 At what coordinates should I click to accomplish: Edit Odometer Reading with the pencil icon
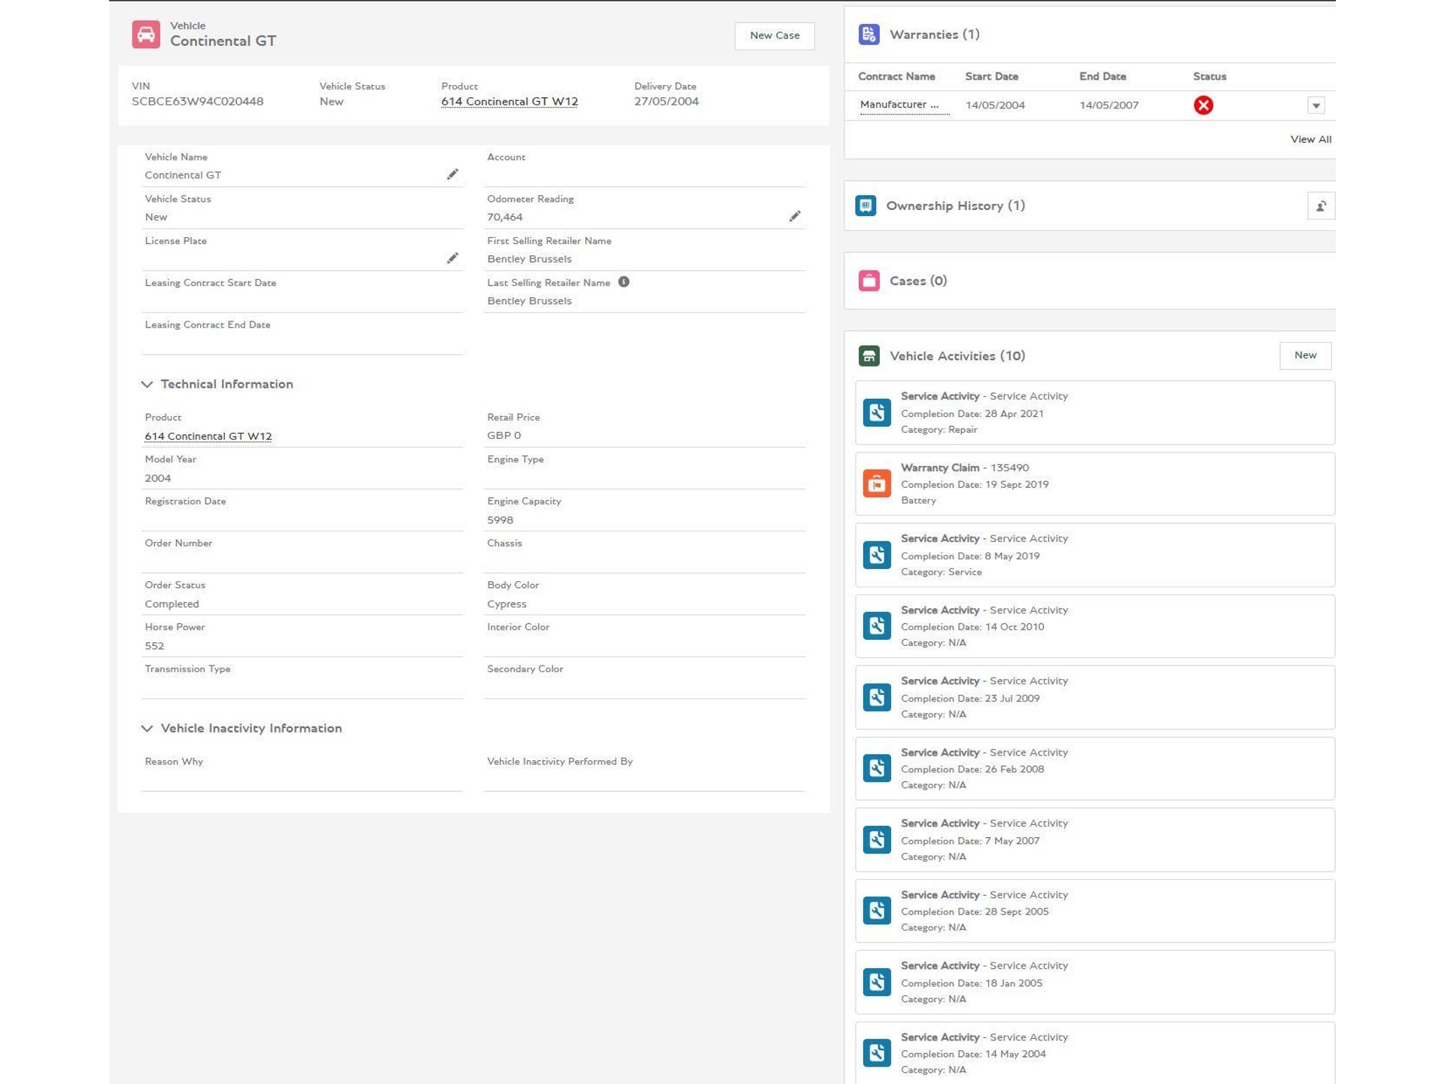tap(795, 217)
